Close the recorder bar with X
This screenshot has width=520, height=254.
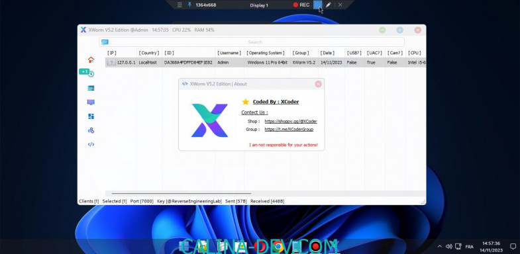(x=340, y=5)
